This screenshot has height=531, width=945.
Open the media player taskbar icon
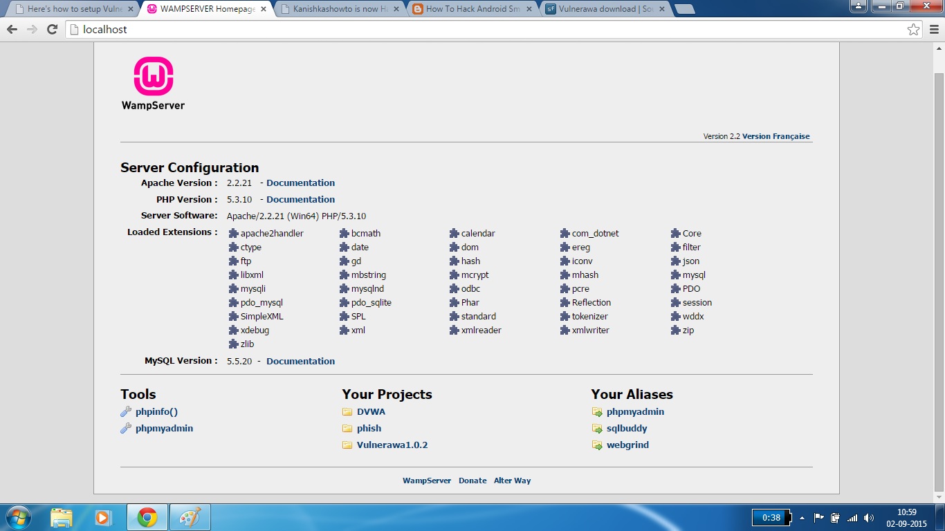click(x=102, y=517)
